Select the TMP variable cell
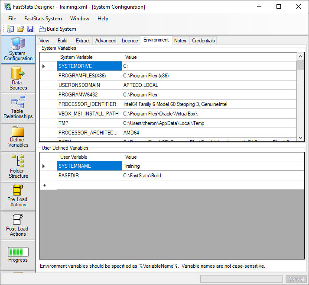This screenshot has width=309, height=285. click(89, 123)
